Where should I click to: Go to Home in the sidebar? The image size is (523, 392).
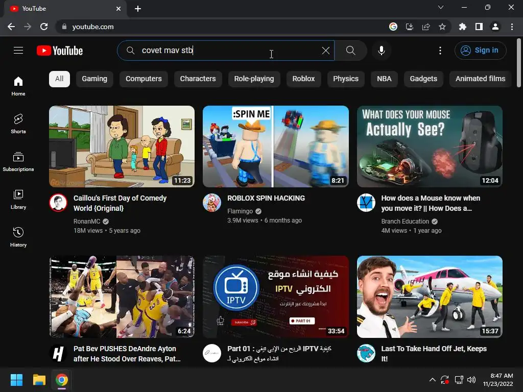(18, 86)
